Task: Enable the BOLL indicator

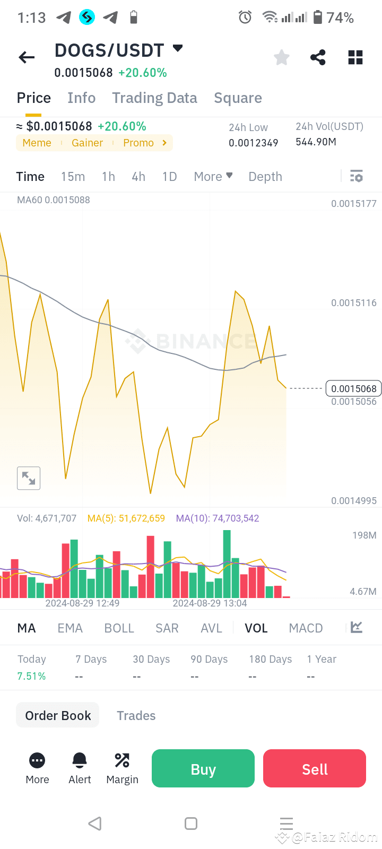Action: point(119,628)
